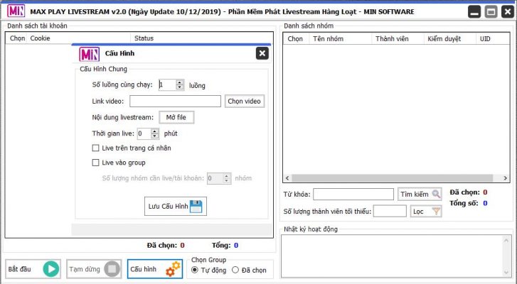Click Tìm kiếm magnifier search button
Image resolution: width=517 pixels, height=284 pixels.
click(x=420, y=194)
